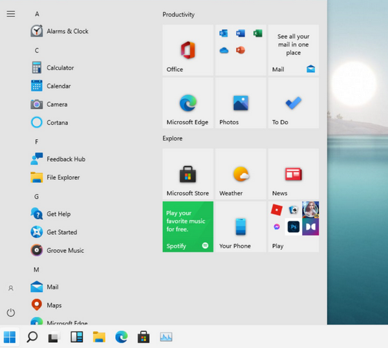Open the Calendar app
The width and height of the screenshot is (388, 348).
(50, 86)
